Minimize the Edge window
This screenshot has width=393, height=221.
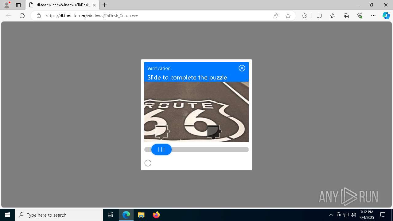point(358,5)
